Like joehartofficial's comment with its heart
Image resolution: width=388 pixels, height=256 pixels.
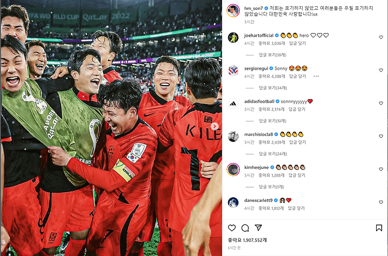[x=381, y=37]
